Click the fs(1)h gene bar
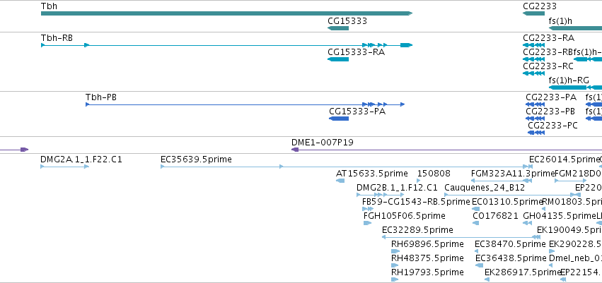The image size is (602, 283). coord(576,28)
